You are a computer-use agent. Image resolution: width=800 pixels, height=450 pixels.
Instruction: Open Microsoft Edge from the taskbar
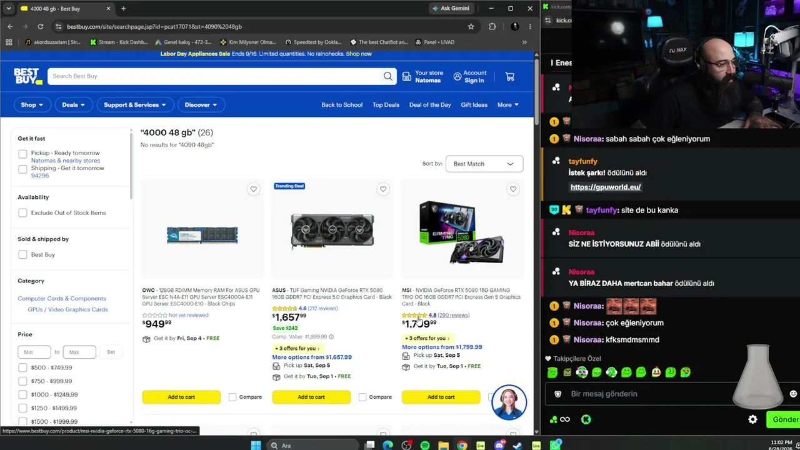point(388,445)
